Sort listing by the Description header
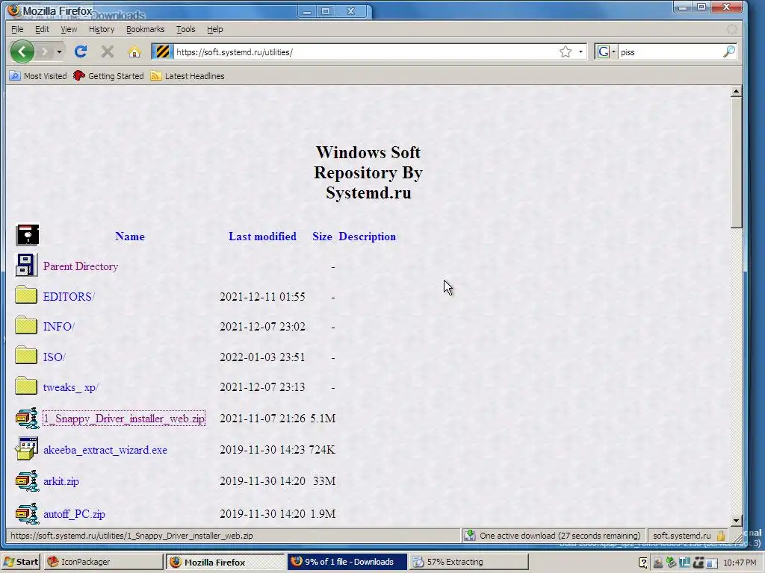 coord(368,237)
